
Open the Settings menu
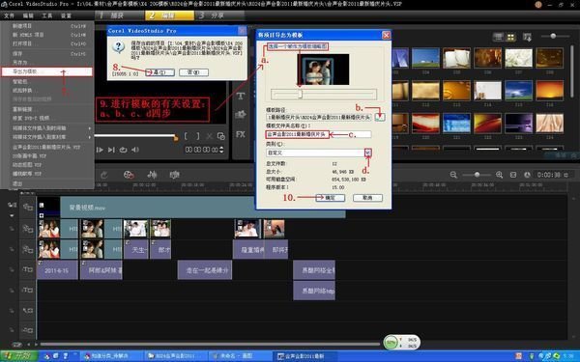point(66,15)
